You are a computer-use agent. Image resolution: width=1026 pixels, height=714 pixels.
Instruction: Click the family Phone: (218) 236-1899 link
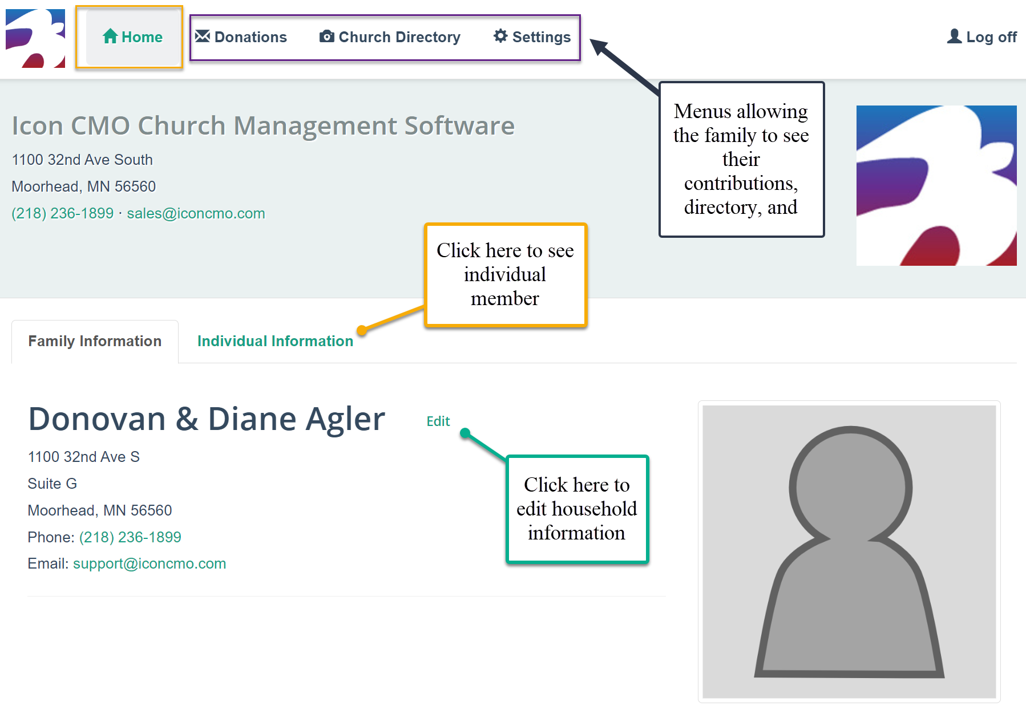click(130, 537)
